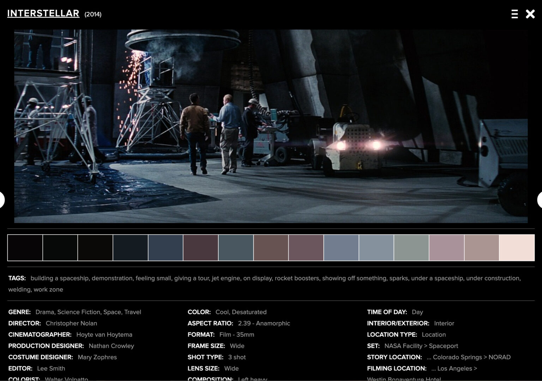Open cinematographer Hoyte van Hoytema
The width and height of the screenshot is (542, 381).
[104, 334]
